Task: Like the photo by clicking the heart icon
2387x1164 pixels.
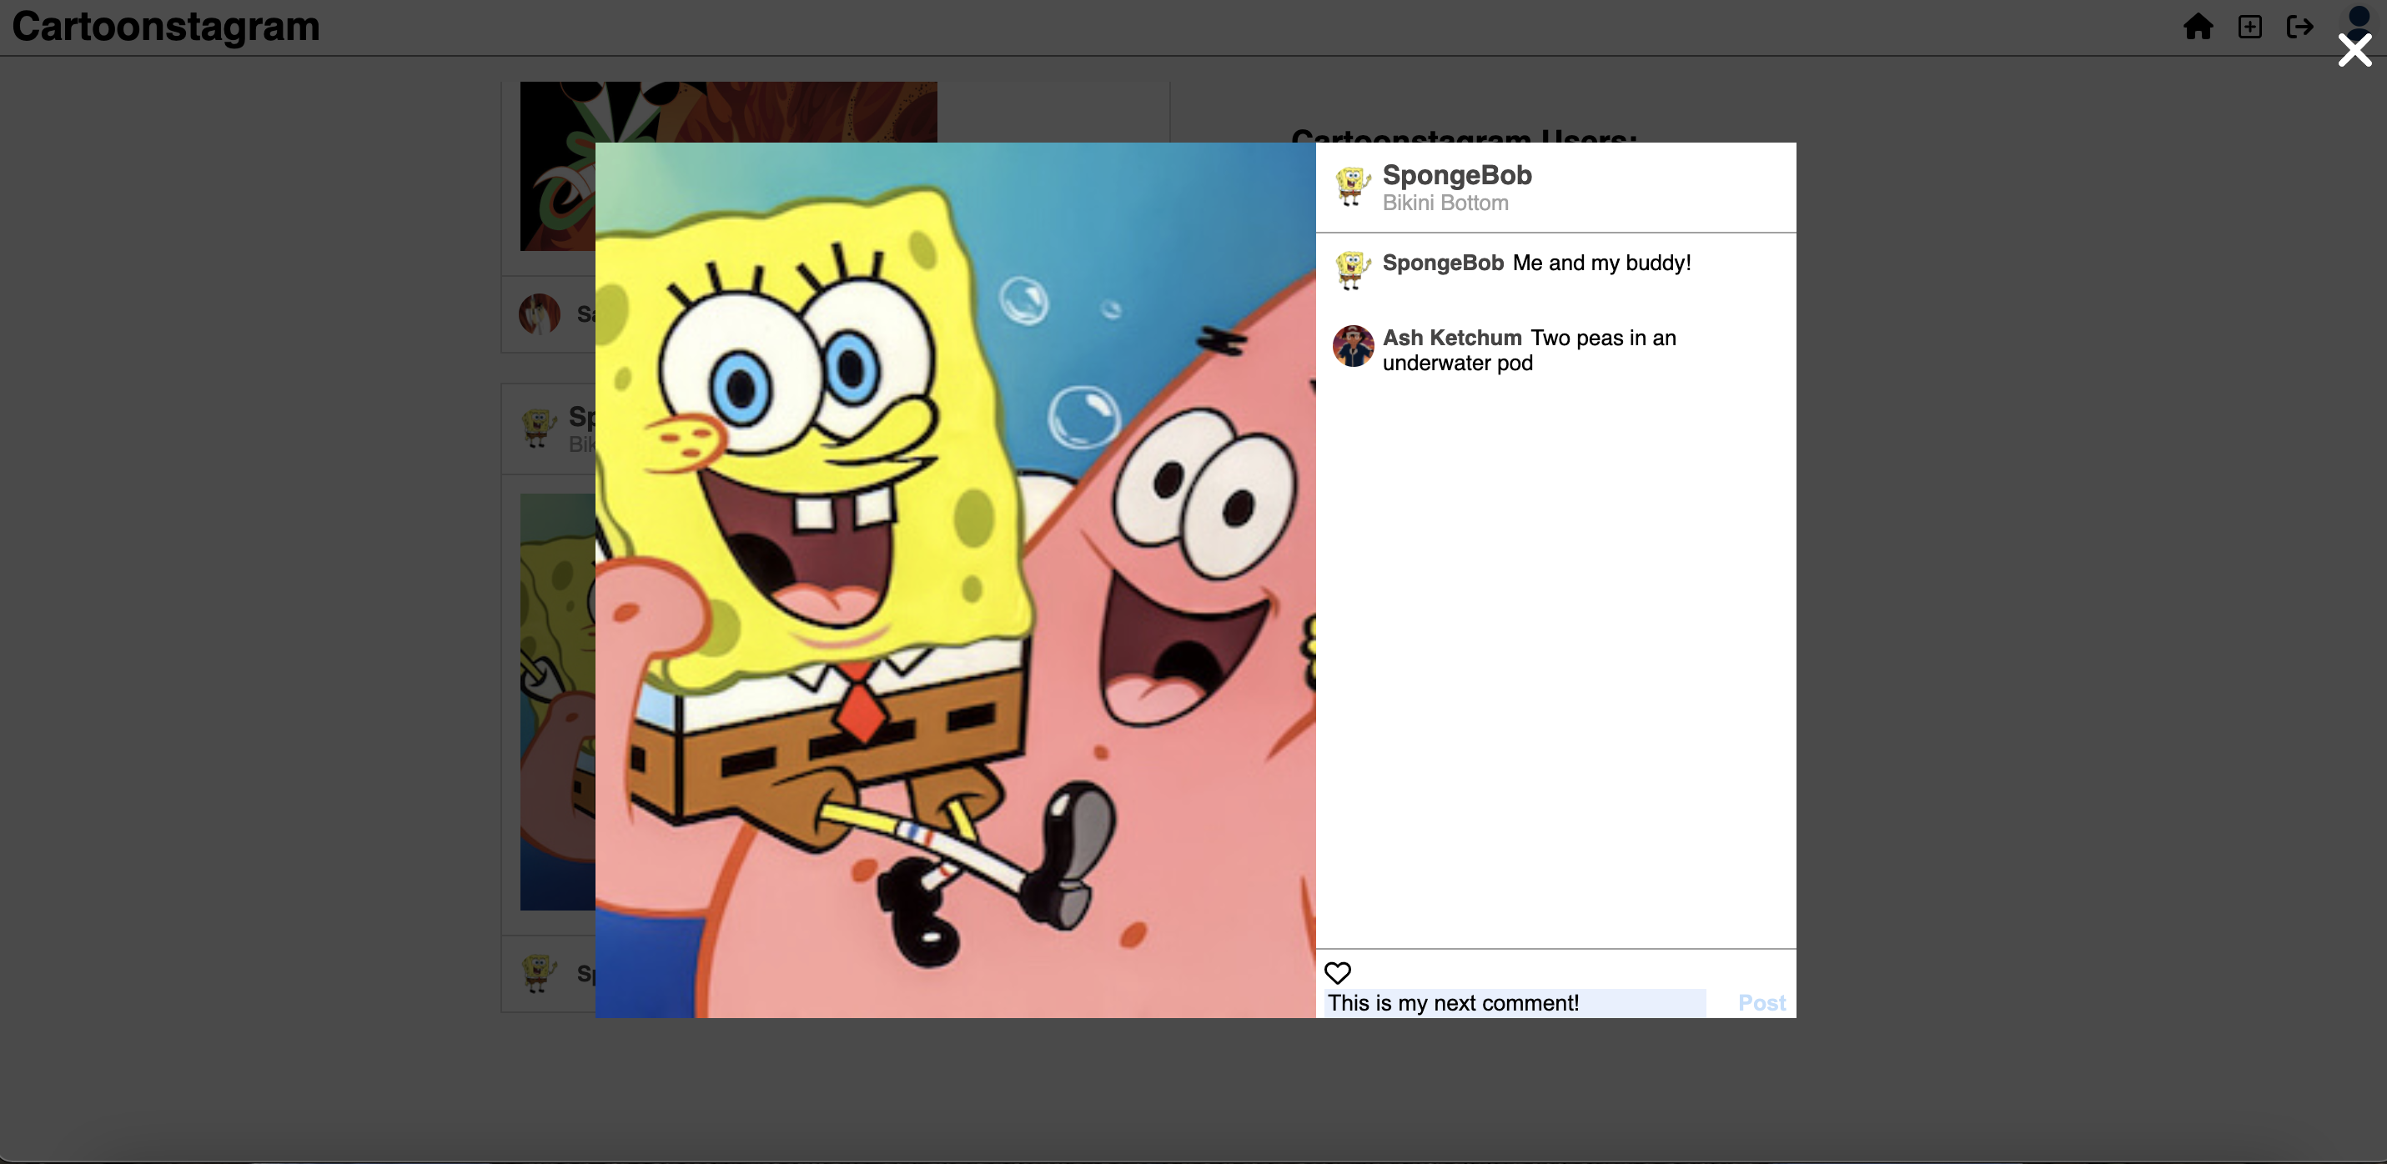Action: (1338, 973)
